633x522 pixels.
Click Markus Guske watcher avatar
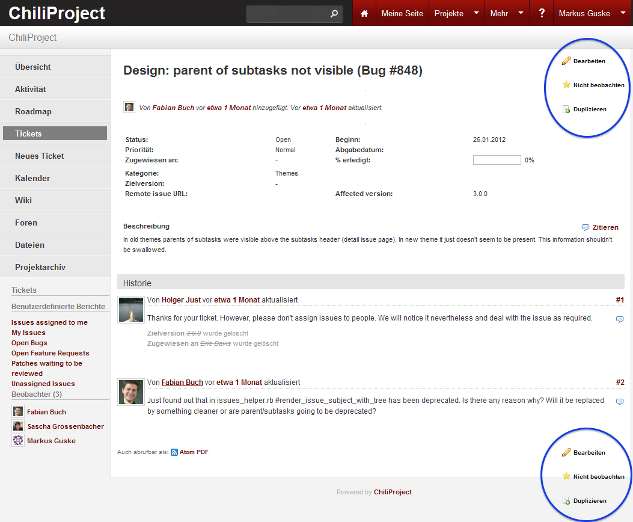(x=18, y=440)
